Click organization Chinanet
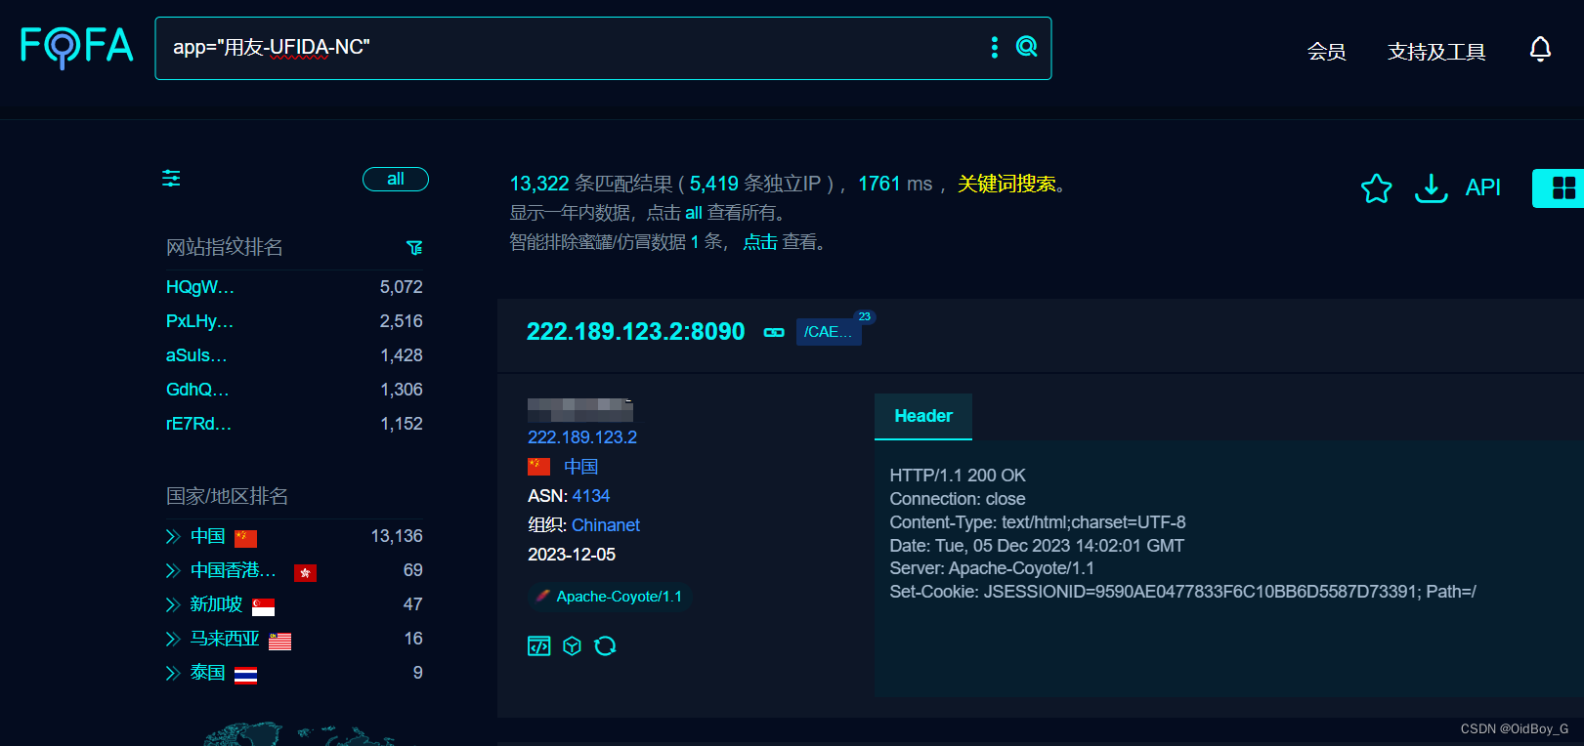The image size is (1584, 746). pyautogui.click(x=606, y=525)
